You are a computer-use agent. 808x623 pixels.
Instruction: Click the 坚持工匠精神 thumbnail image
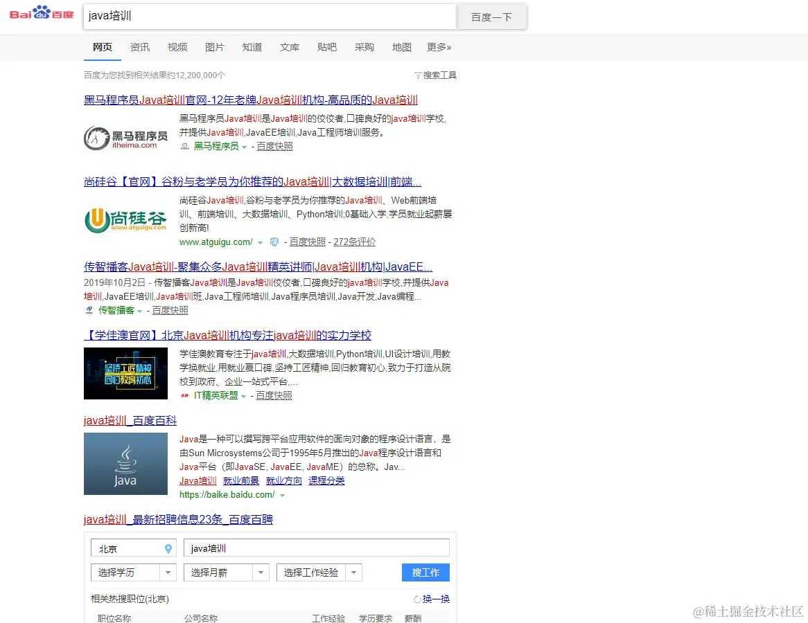[125, 373]
